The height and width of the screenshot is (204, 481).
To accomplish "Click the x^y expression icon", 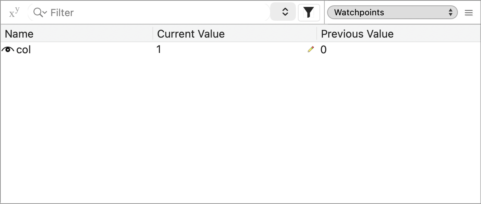I will click(x=14, y=12).
